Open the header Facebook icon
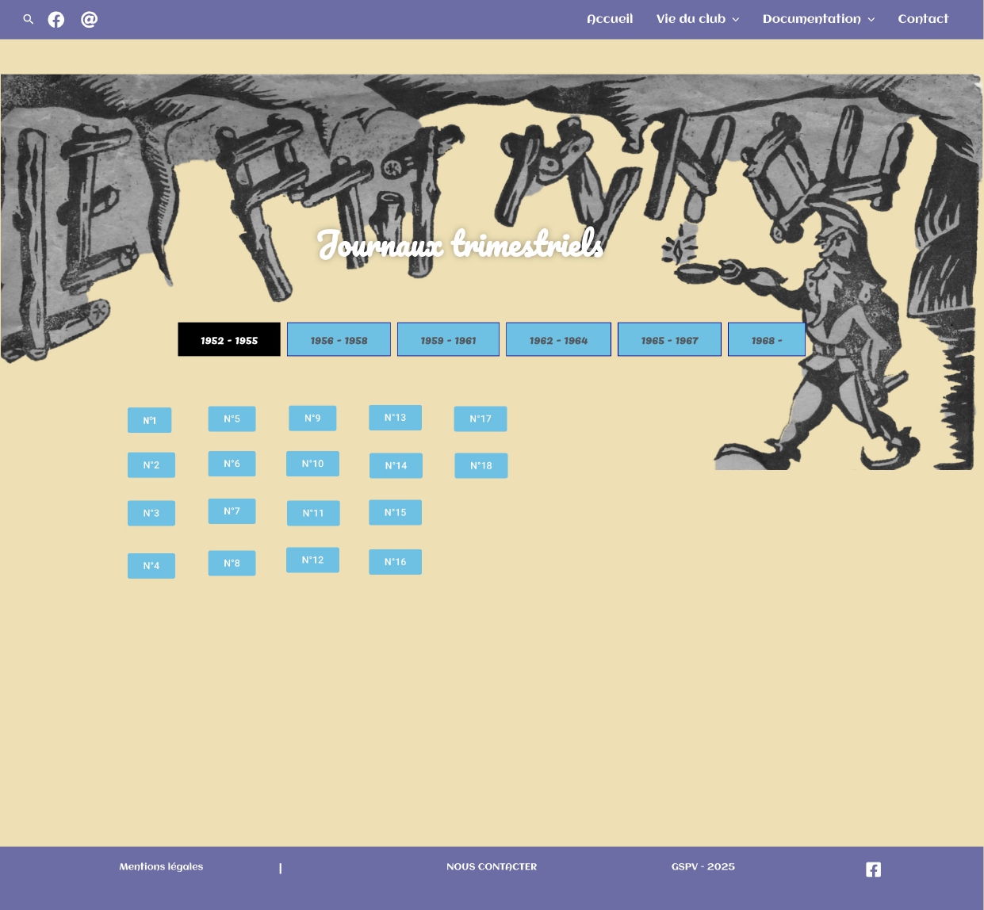This screenshot has width=984, height=910. [x=56, y=19]
